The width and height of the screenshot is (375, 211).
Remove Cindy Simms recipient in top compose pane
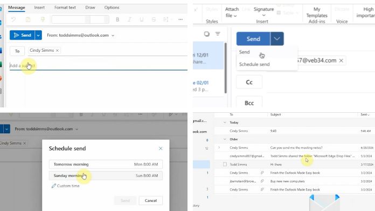[58, 50]
